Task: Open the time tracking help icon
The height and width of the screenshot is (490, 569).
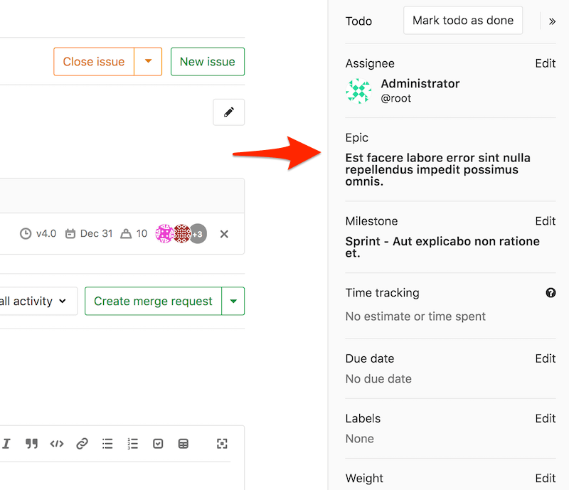Action: pos(551,292)
